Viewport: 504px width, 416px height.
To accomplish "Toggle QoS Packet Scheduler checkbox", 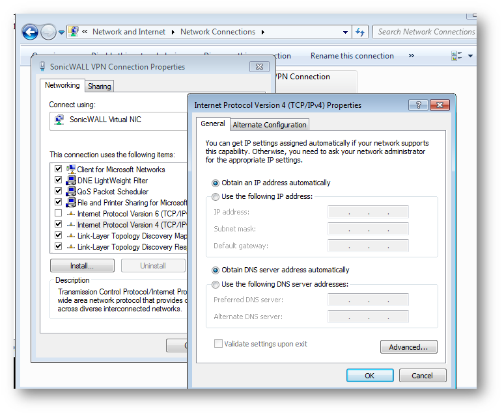I will point(58,191).
